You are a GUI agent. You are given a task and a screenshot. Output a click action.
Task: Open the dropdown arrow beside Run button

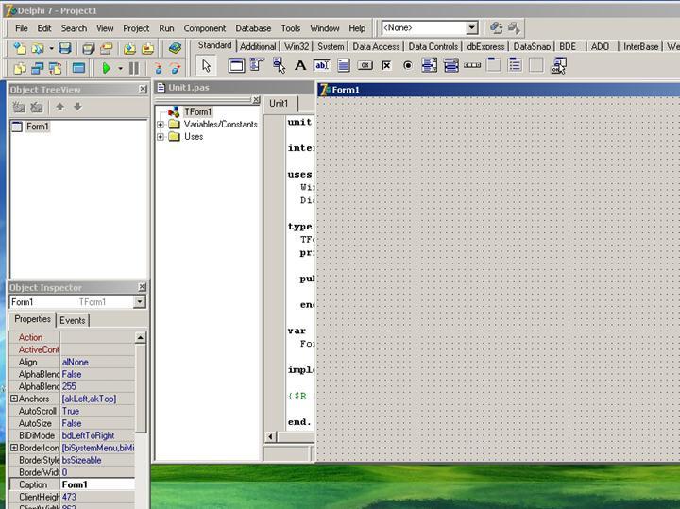coord(120,69)
